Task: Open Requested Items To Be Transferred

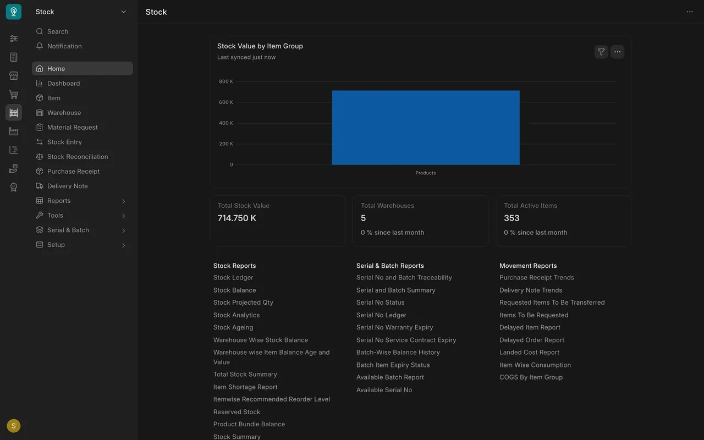Action: click(552, 302)
